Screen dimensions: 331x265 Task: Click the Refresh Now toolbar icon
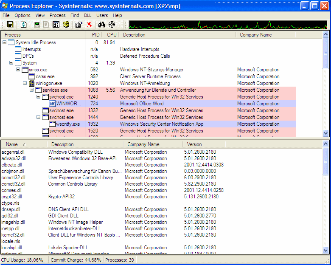click(x=24, y=25)
